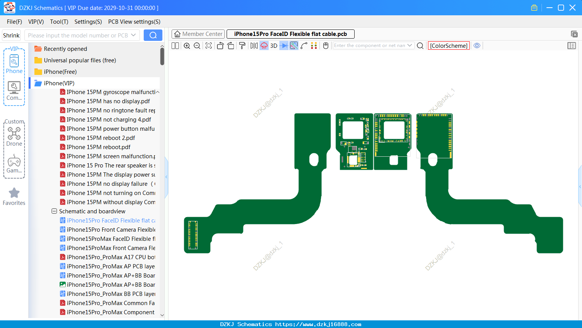Zoom out of the PCB view

tap(197, 45)
